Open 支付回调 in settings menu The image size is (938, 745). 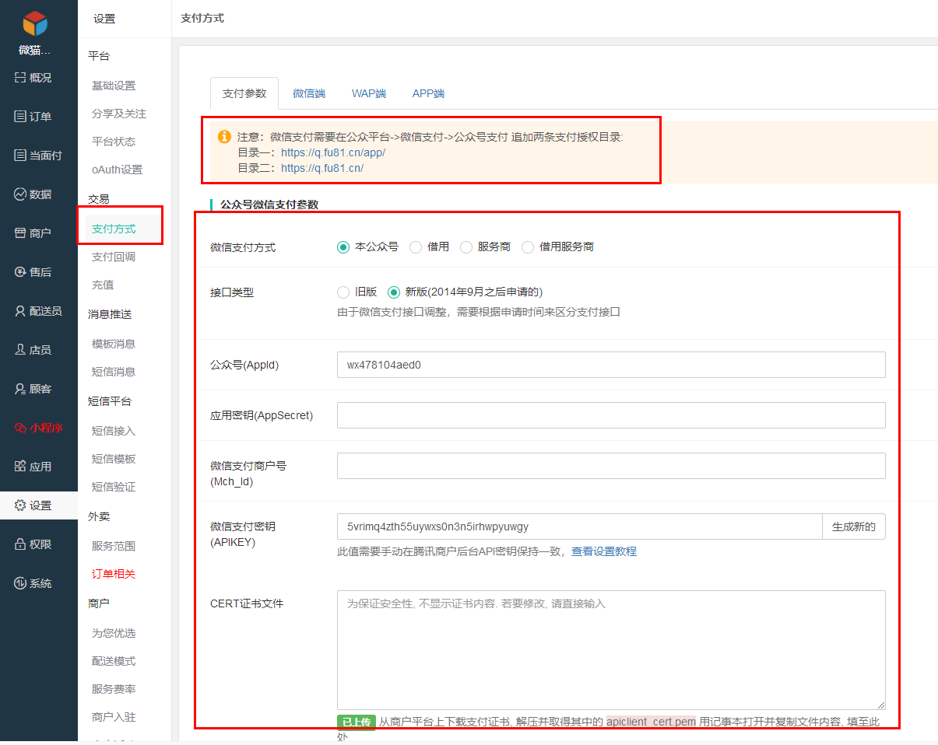tap(114, 257)
